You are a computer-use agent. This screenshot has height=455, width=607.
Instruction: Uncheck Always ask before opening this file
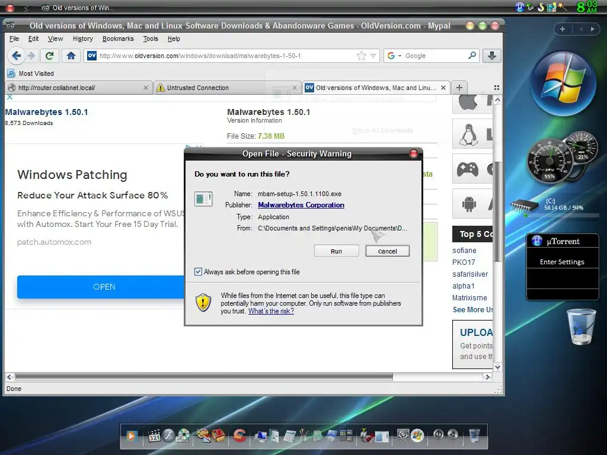[198, 271]
